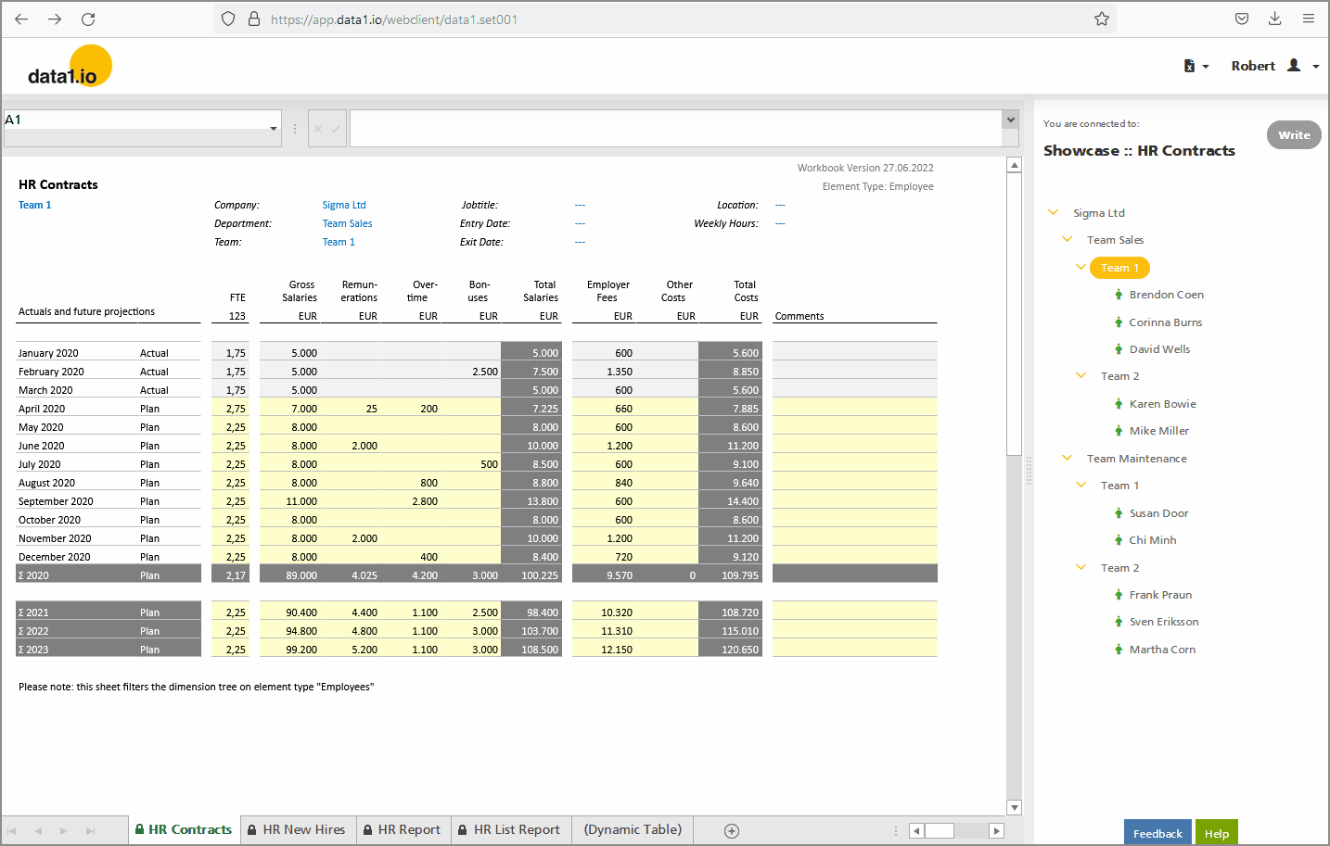The width and height of the screenshot is (1330, 846).
Task: Click the Feedback button
Action: (x=1157, y=833)
